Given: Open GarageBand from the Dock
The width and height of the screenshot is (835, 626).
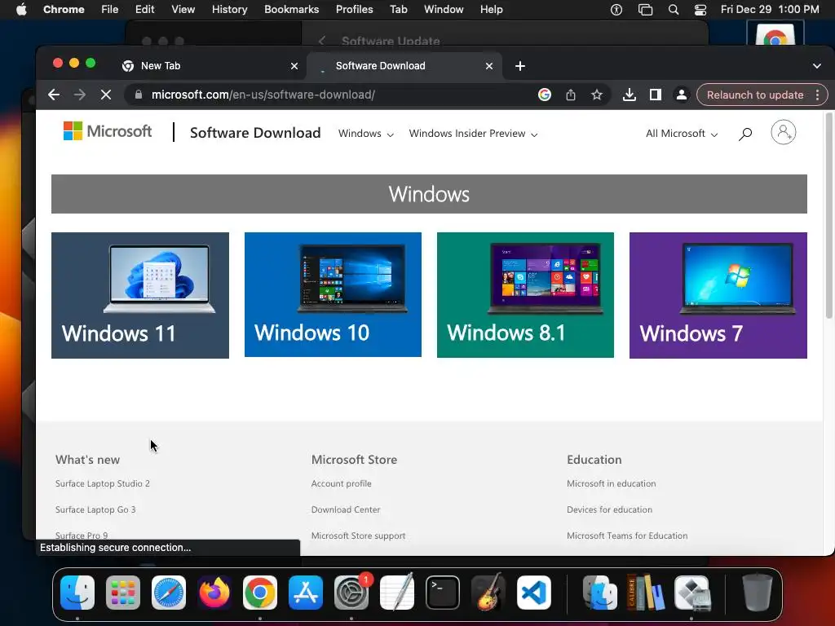Looking at the screenshot, I should tap(488, 593).
